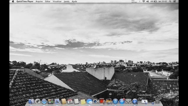Open Finder from the dock
Image resolution: width=188 pixels, height=106 pixels.
pos(31,101)
